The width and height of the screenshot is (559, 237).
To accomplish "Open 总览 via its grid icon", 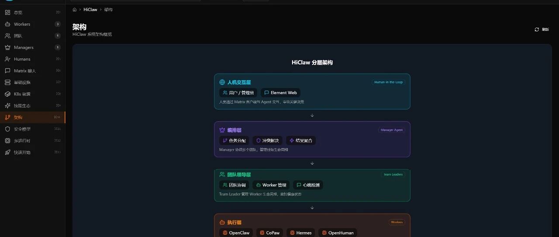I will (x=7, y=13).
